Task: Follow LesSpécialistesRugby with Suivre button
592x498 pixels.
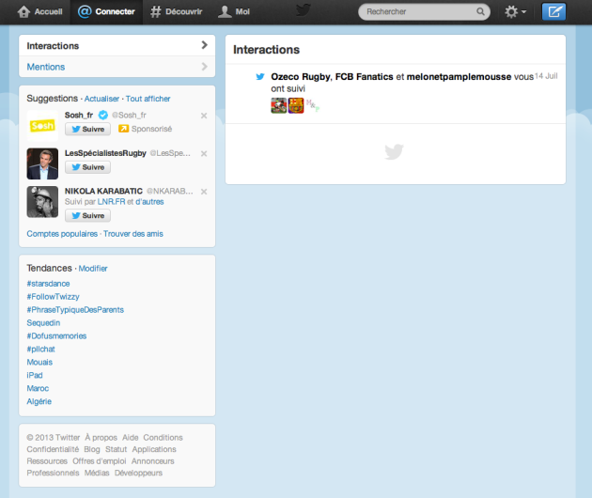Action: (87, 167)
